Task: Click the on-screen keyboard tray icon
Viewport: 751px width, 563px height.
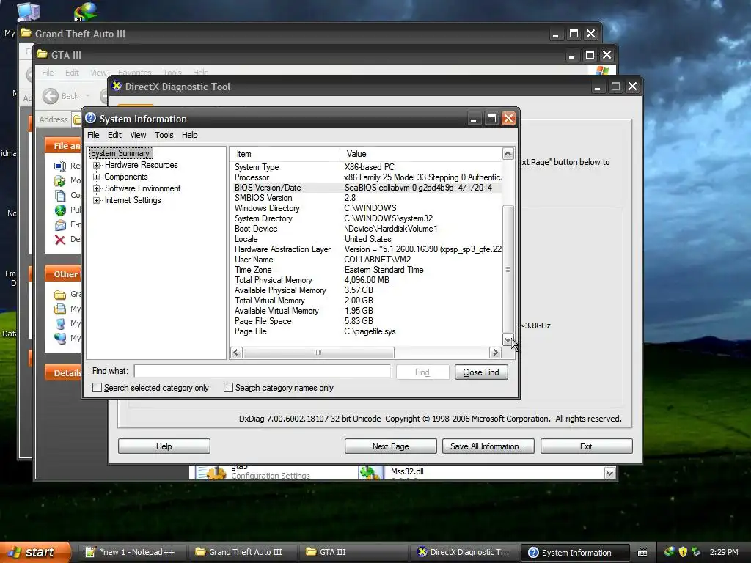Action: pos(642,553)
